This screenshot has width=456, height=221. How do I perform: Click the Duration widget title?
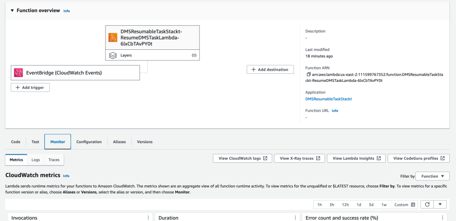point(168,218)
